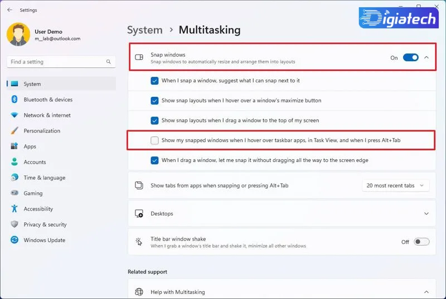Open the 20 most recent tabs dropdown
The height and width of the screenshot is (299, 446).
[x=395, y=185]
